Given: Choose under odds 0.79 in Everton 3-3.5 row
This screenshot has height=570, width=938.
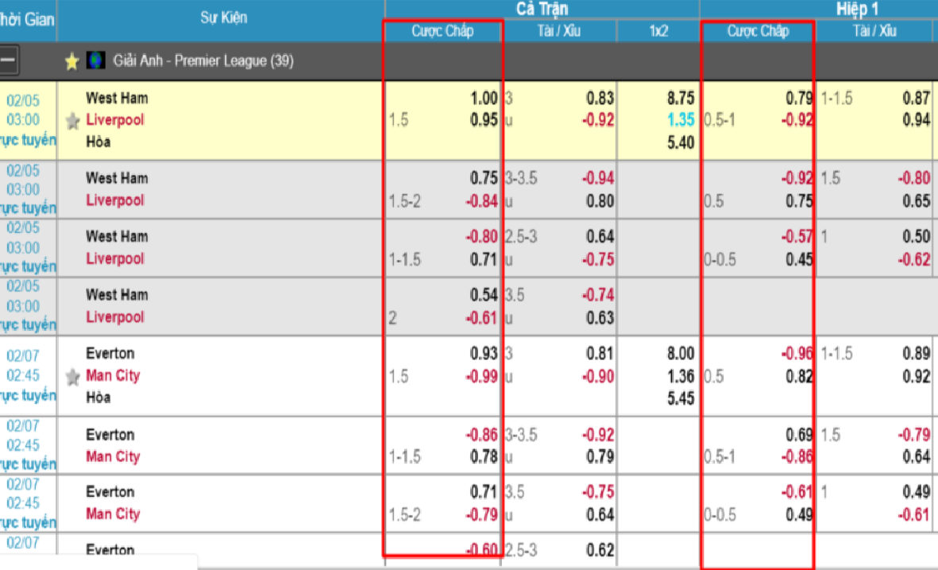Looking at the screenshot, I should tap(600, 457).
